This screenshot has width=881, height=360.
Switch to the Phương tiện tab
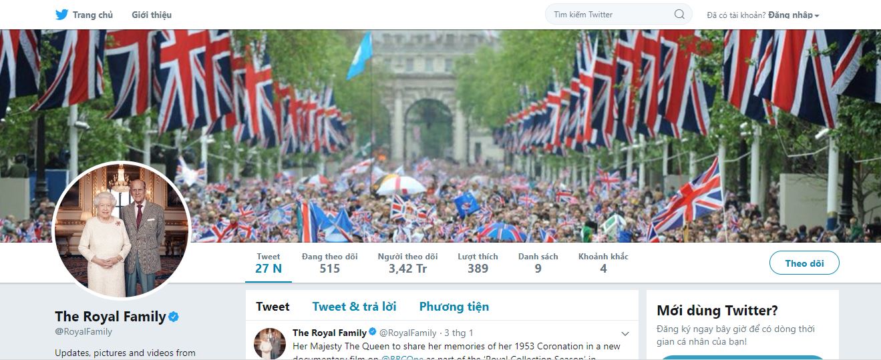[x=454, y=307]
